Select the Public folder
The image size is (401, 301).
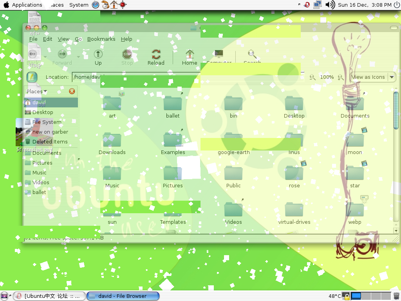[x=233, y=177]
